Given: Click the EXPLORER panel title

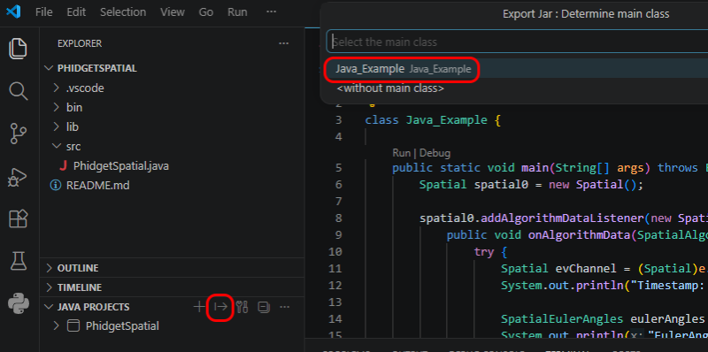Looking at the screenshot, I should pos(80,43).
